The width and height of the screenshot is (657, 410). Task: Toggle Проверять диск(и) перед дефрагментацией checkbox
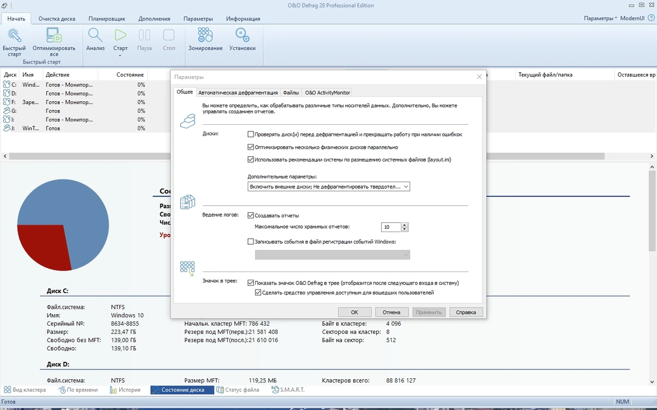[251, 134]
